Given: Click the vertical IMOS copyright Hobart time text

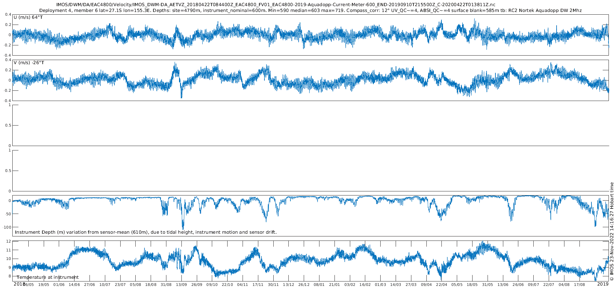Looking at the screenshot, I should 612,231.
